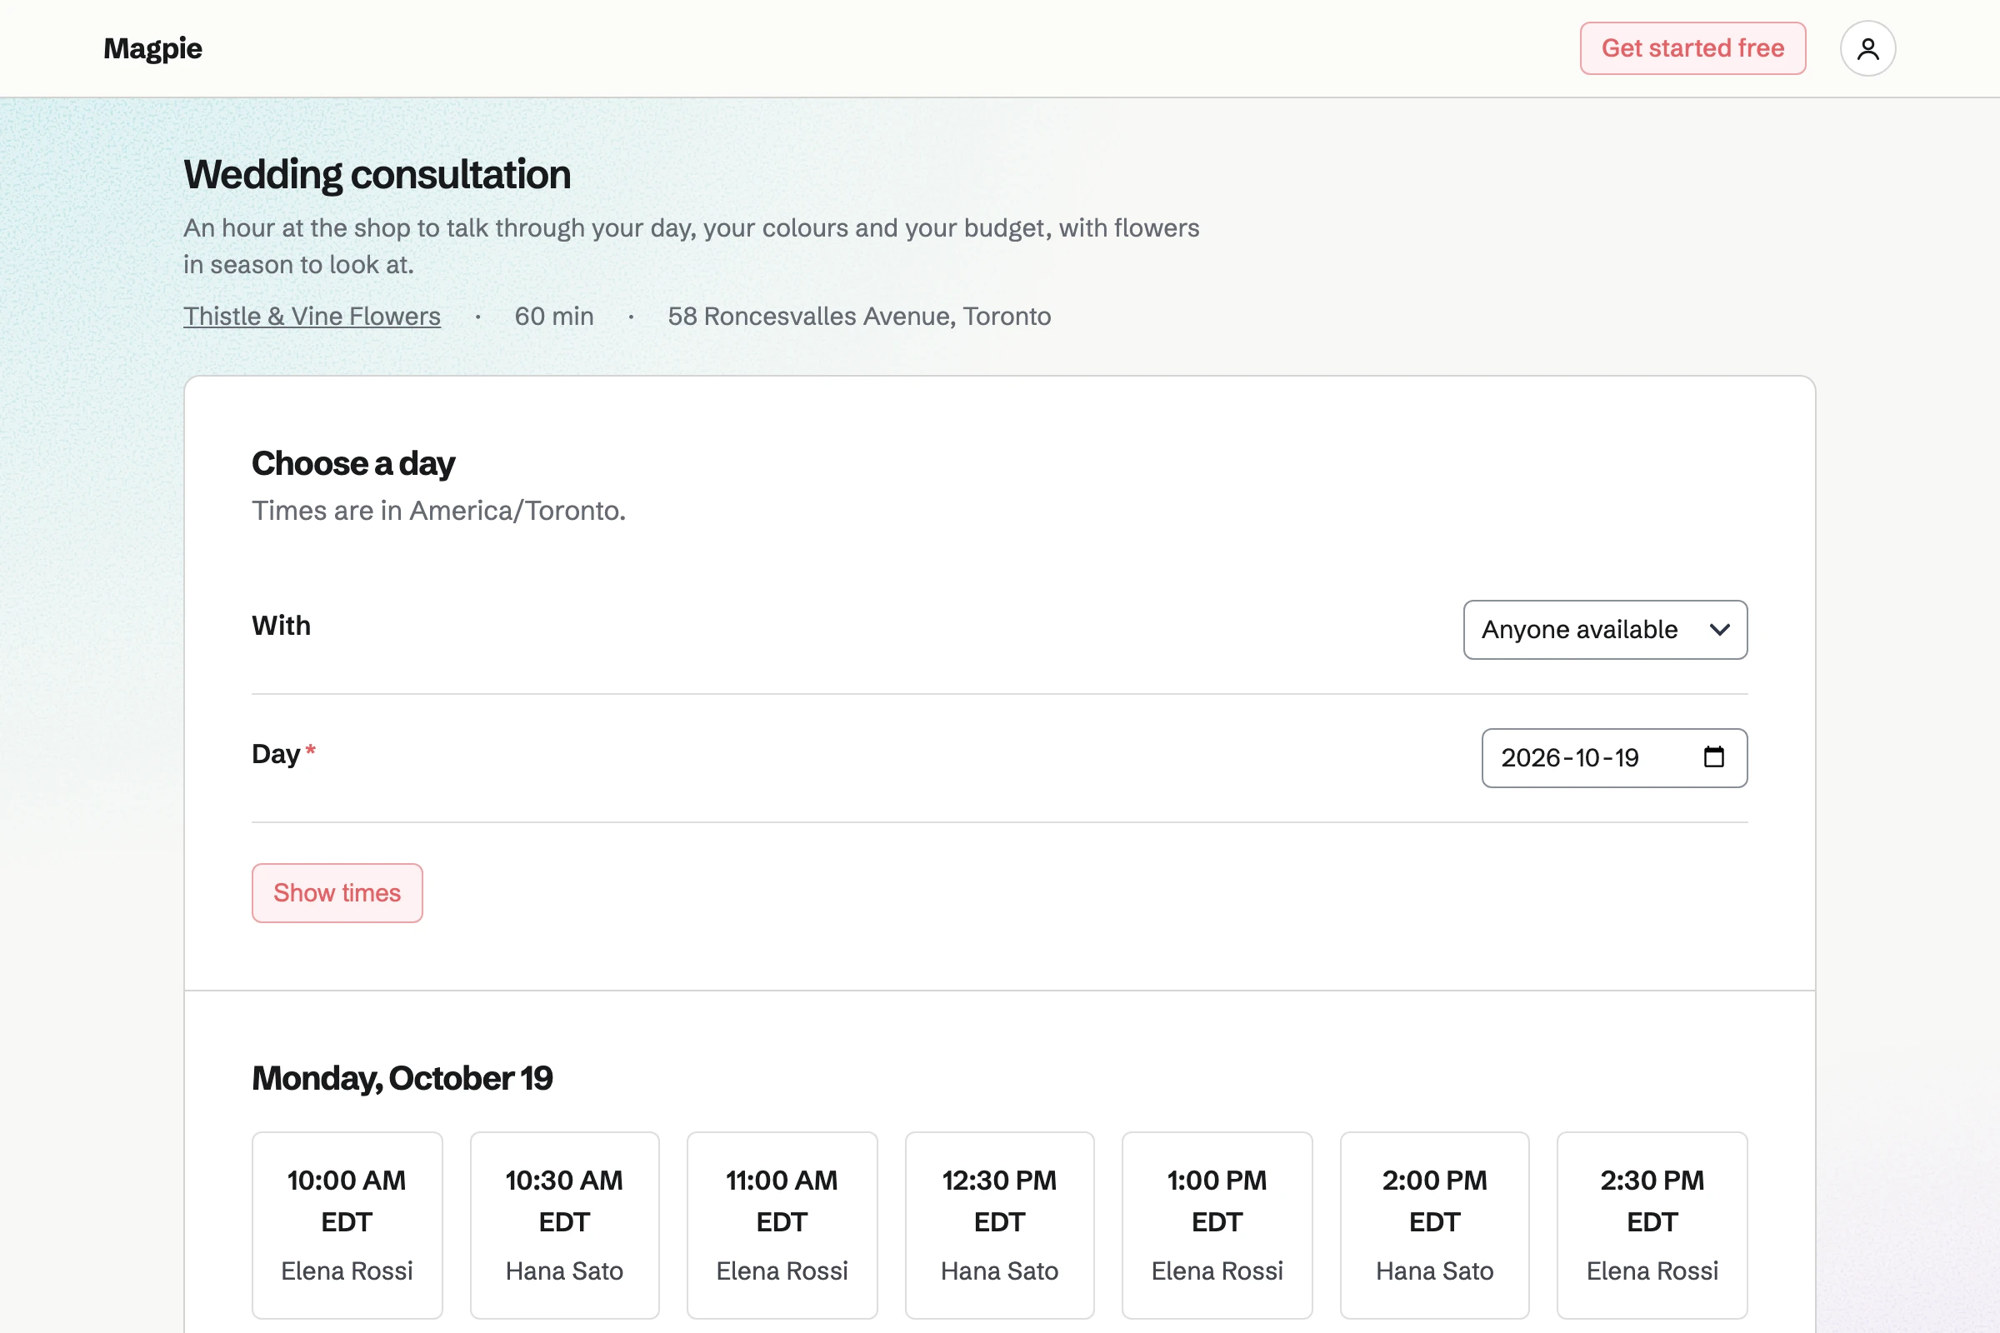
Task: Open the Thistle & Vine Flowers link
Action: point(312,317)
